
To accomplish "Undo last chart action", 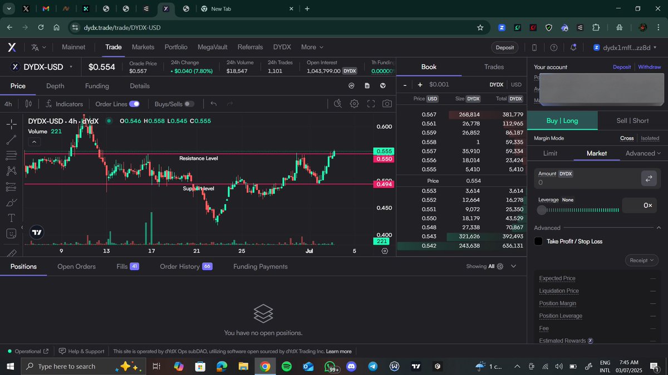I will [x=213, y=104].
